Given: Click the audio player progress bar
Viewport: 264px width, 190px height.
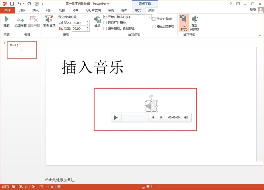Looking at the screenshot, I should (135, 117).
